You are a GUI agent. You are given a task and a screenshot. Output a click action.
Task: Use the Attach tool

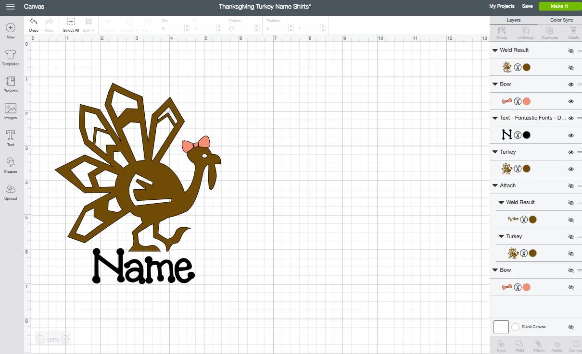539,346
